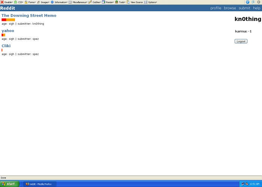This screenshot has width=262, height=187.
Task: Open the Outline toolbar menu
Action: [95, 2]
